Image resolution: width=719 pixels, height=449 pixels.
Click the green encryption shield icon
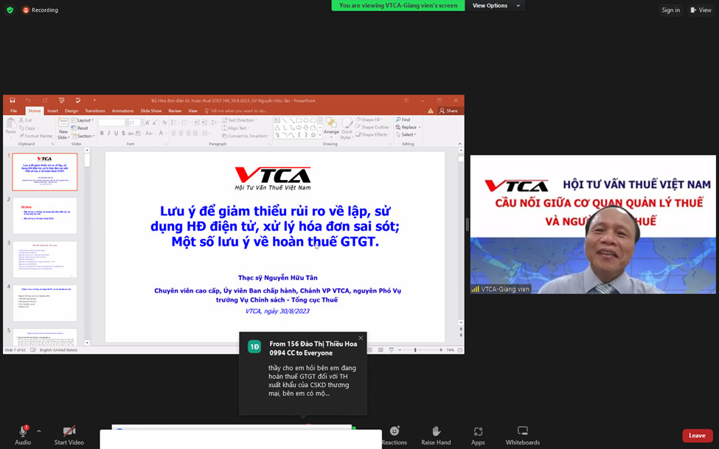point(10,10)
